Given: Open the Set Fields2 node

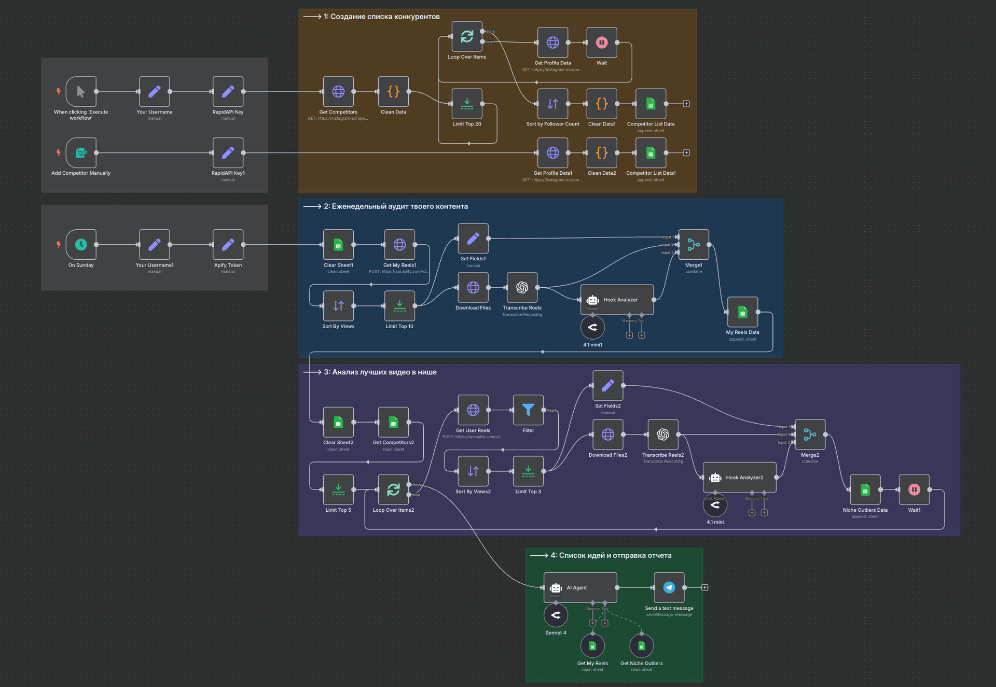Looking at the screenshot, I should pos(607,386).
